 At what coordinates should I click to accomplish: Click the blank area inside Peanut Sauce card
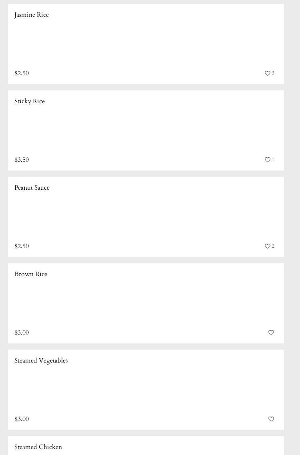pos(146,217)
